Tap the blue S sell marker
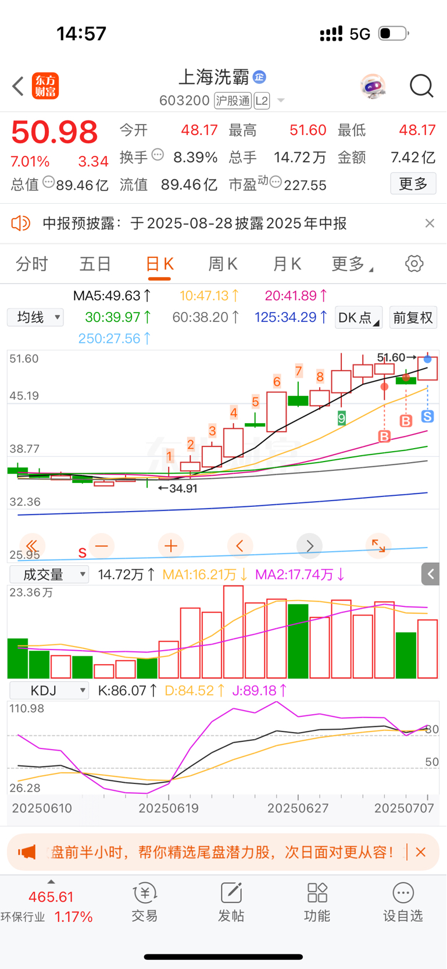This screenshot has height=969, width=447. coord(428,416)
